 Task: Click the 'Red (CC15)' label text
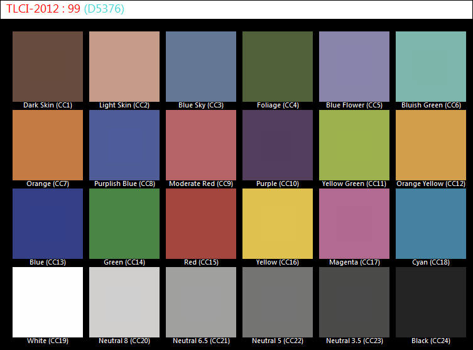click(201, 262)
